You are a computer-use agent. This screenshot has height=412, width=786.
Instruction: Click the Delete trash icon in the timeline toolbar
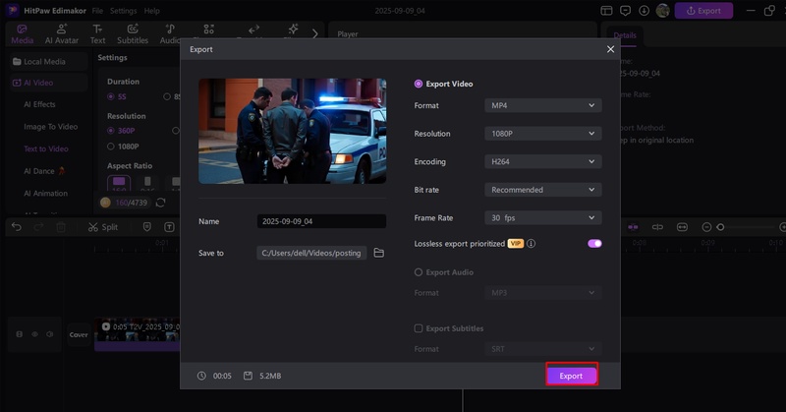click(61, 227)
